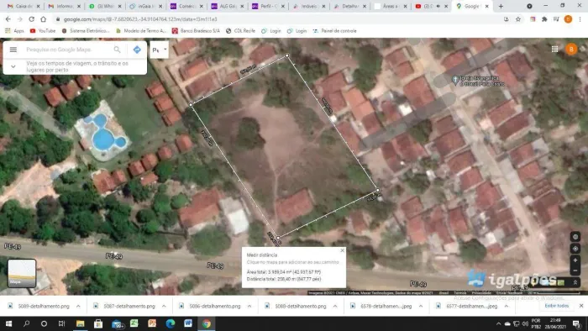588x331 pixels.
Task: Open File Explorer from taskbar
Action: 80,323
